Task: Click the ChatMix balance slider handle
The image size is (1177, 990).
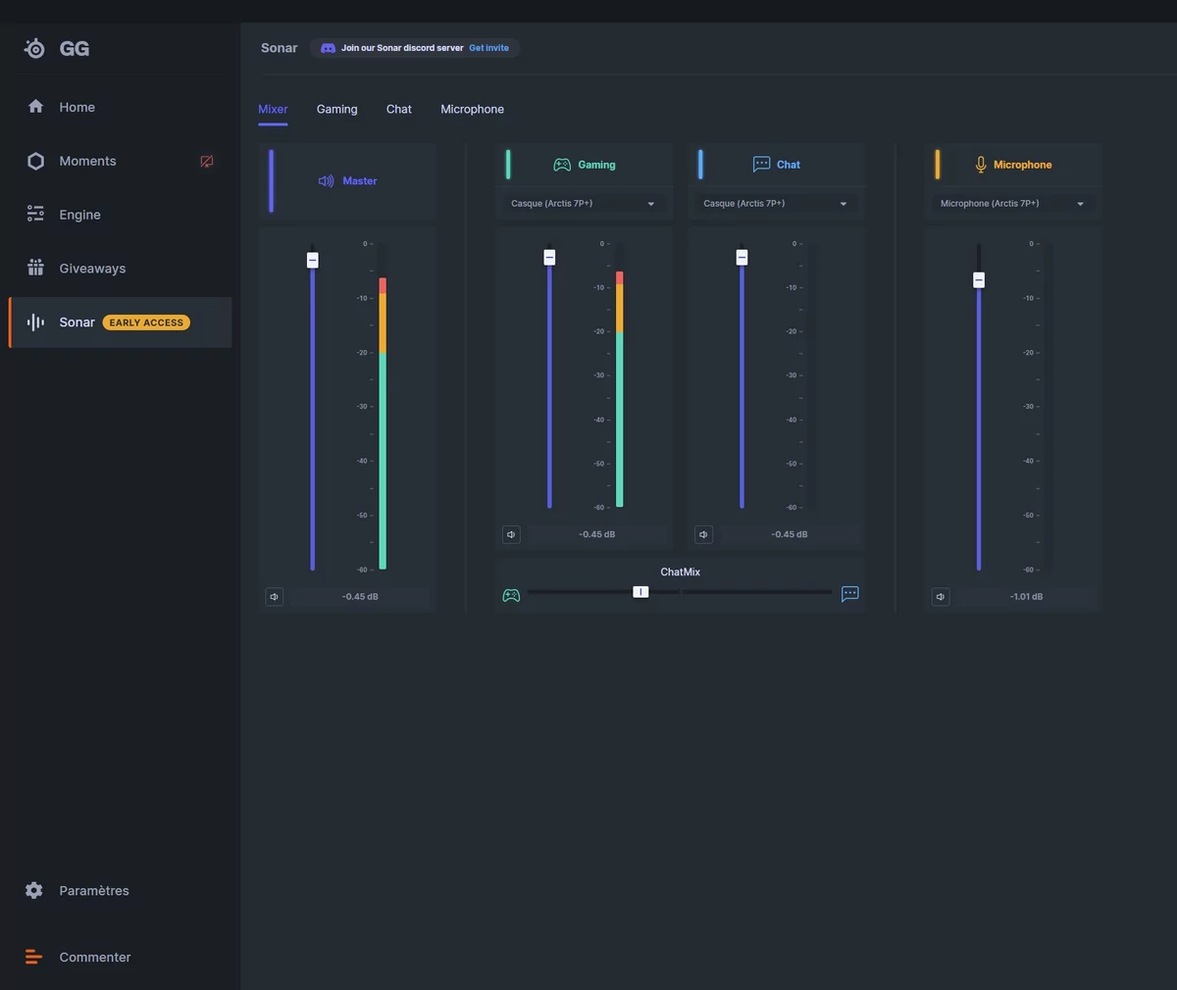Action: tap(640, 592)
